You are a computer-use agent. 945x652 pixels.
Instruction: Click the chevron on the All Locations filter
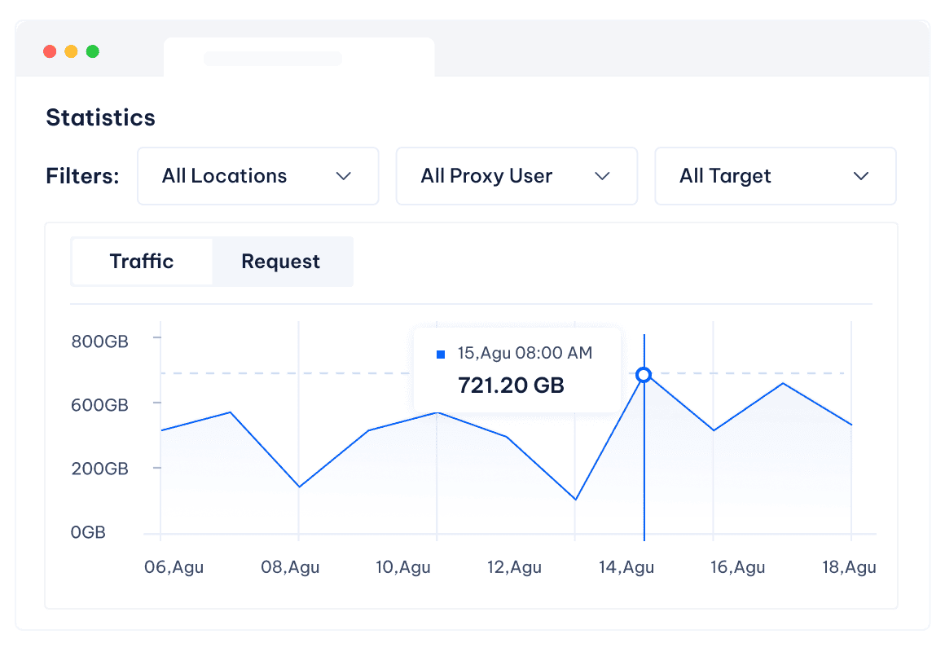(x=344, y=176)
